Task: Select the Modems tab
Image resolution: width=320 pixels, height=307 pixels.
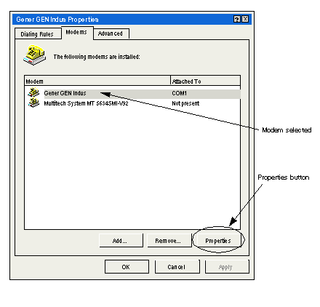Action: 77,33
